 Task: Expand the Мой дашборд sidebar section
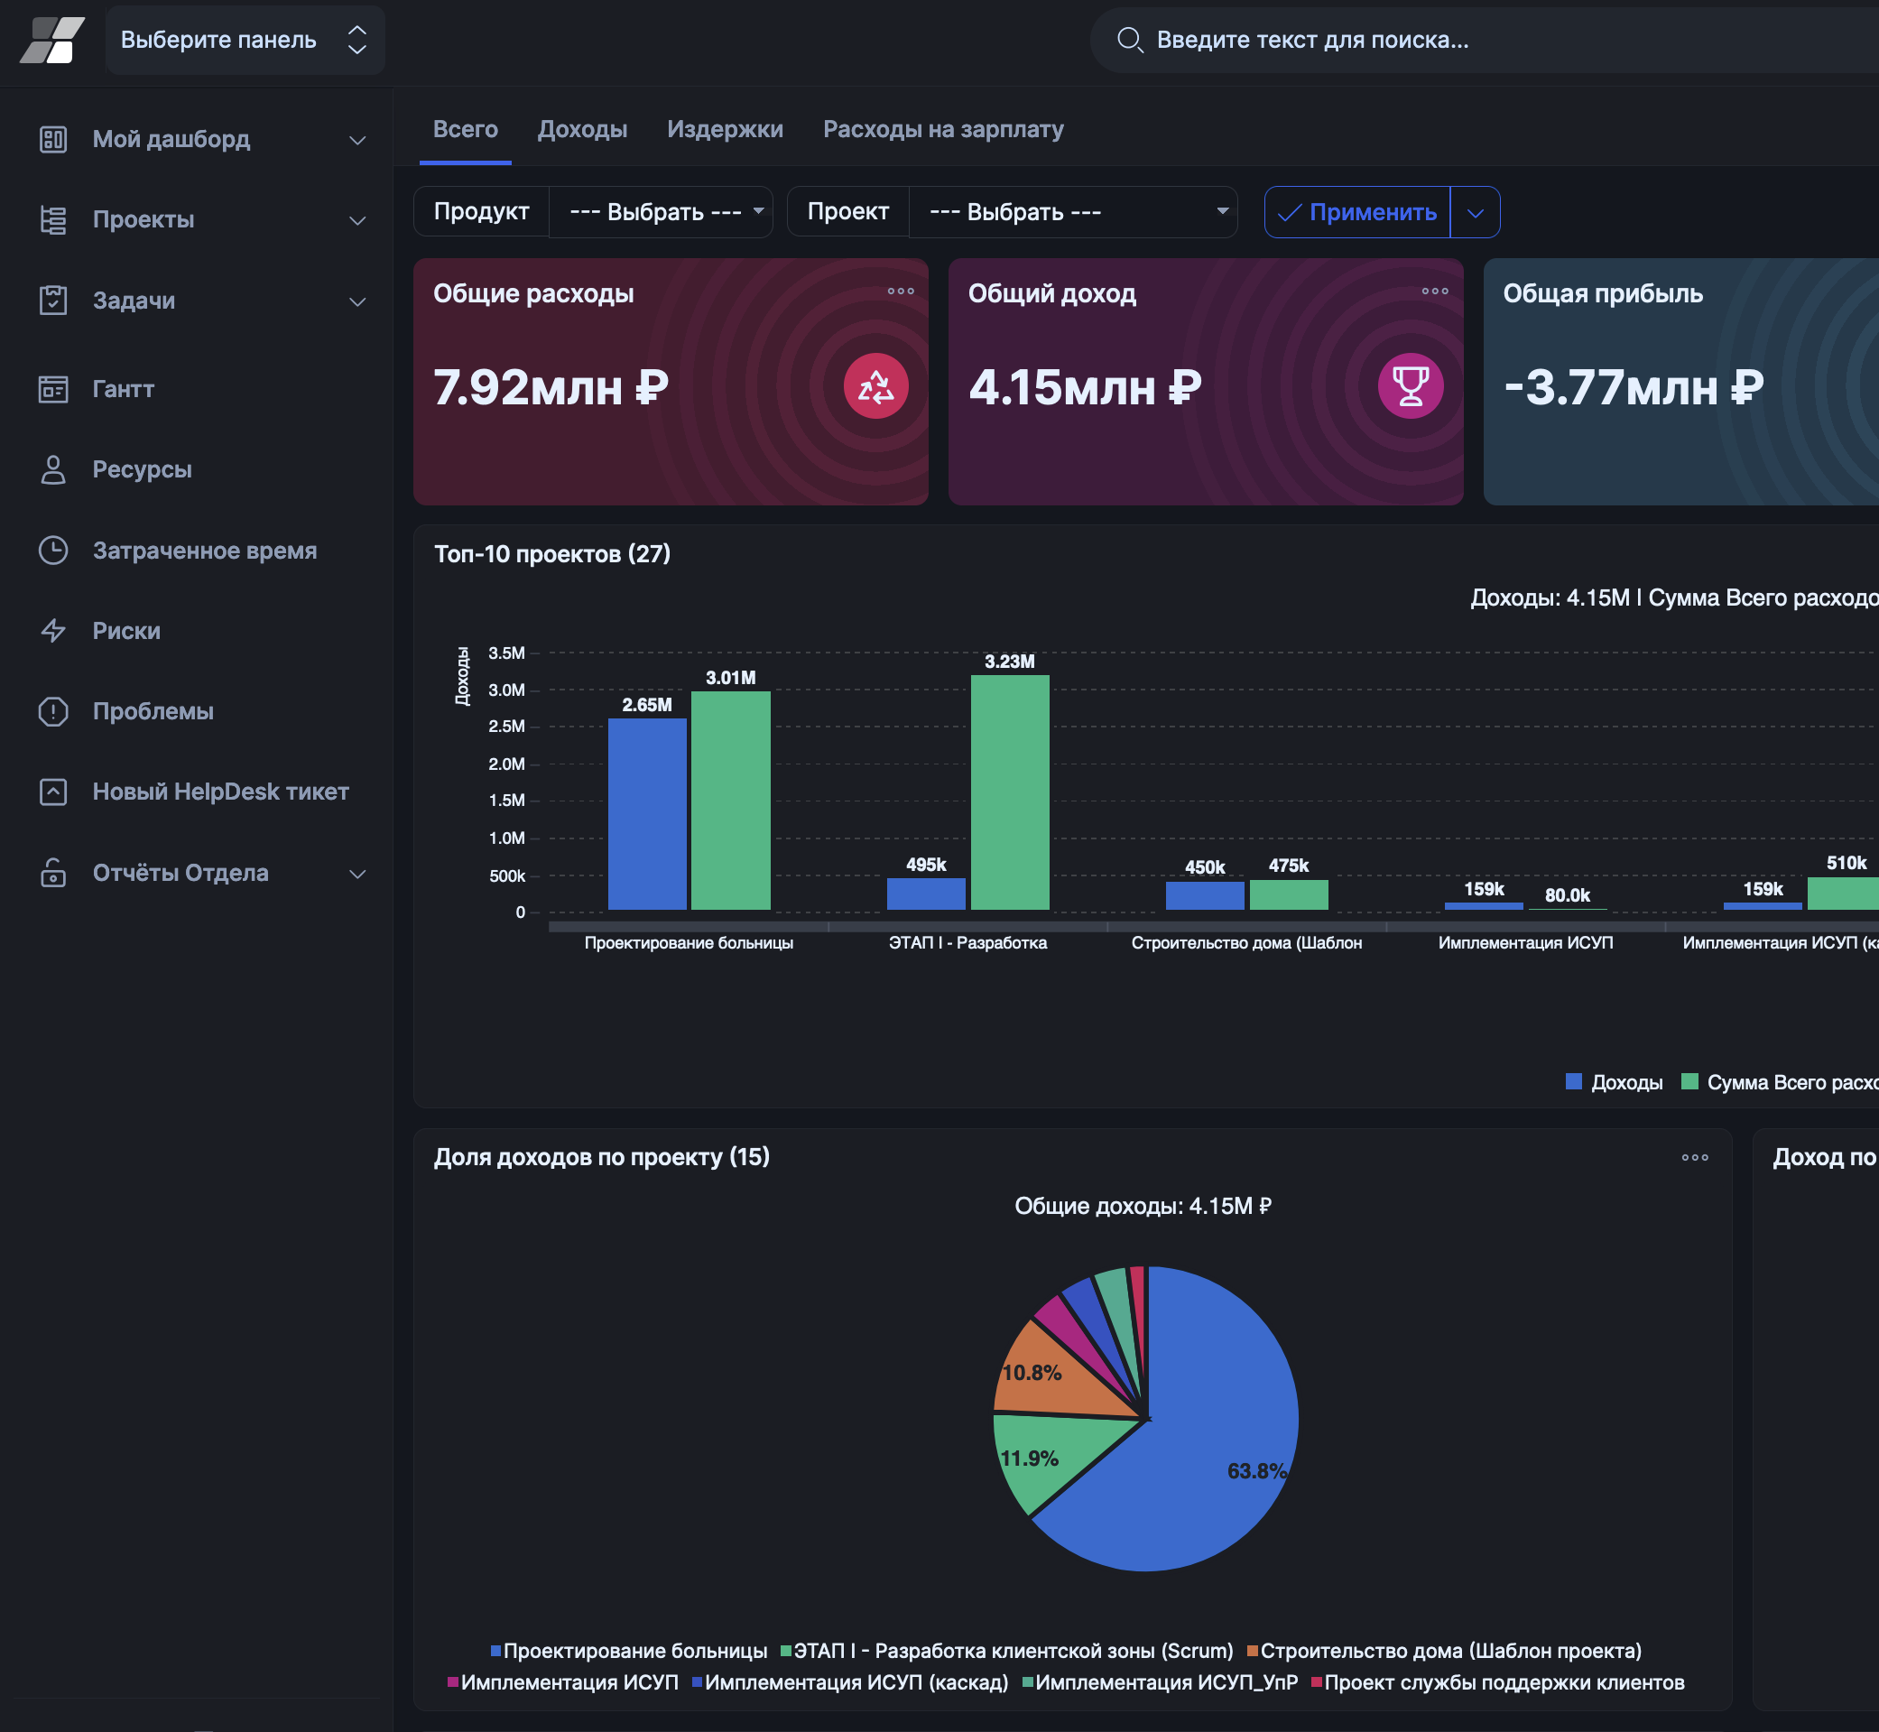(357, 140)
